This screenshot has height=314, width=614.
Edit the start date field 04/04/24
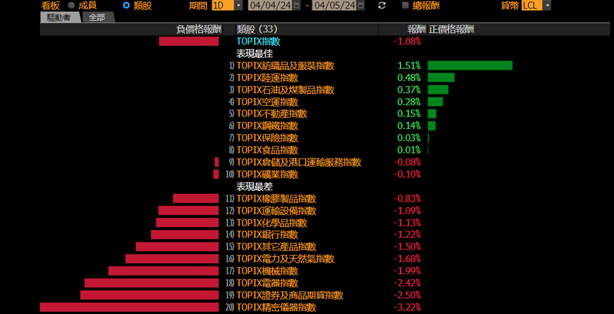[270, 6]
